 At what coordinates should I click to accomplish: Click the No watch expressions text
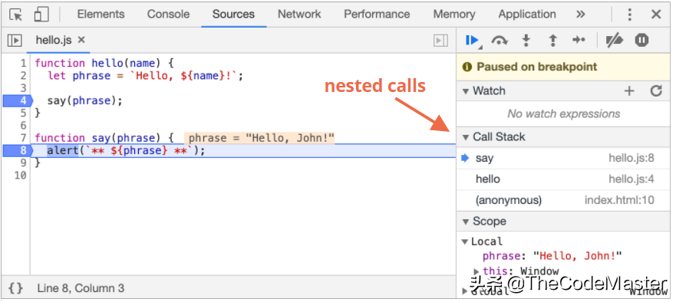click(x=563, y=113)
